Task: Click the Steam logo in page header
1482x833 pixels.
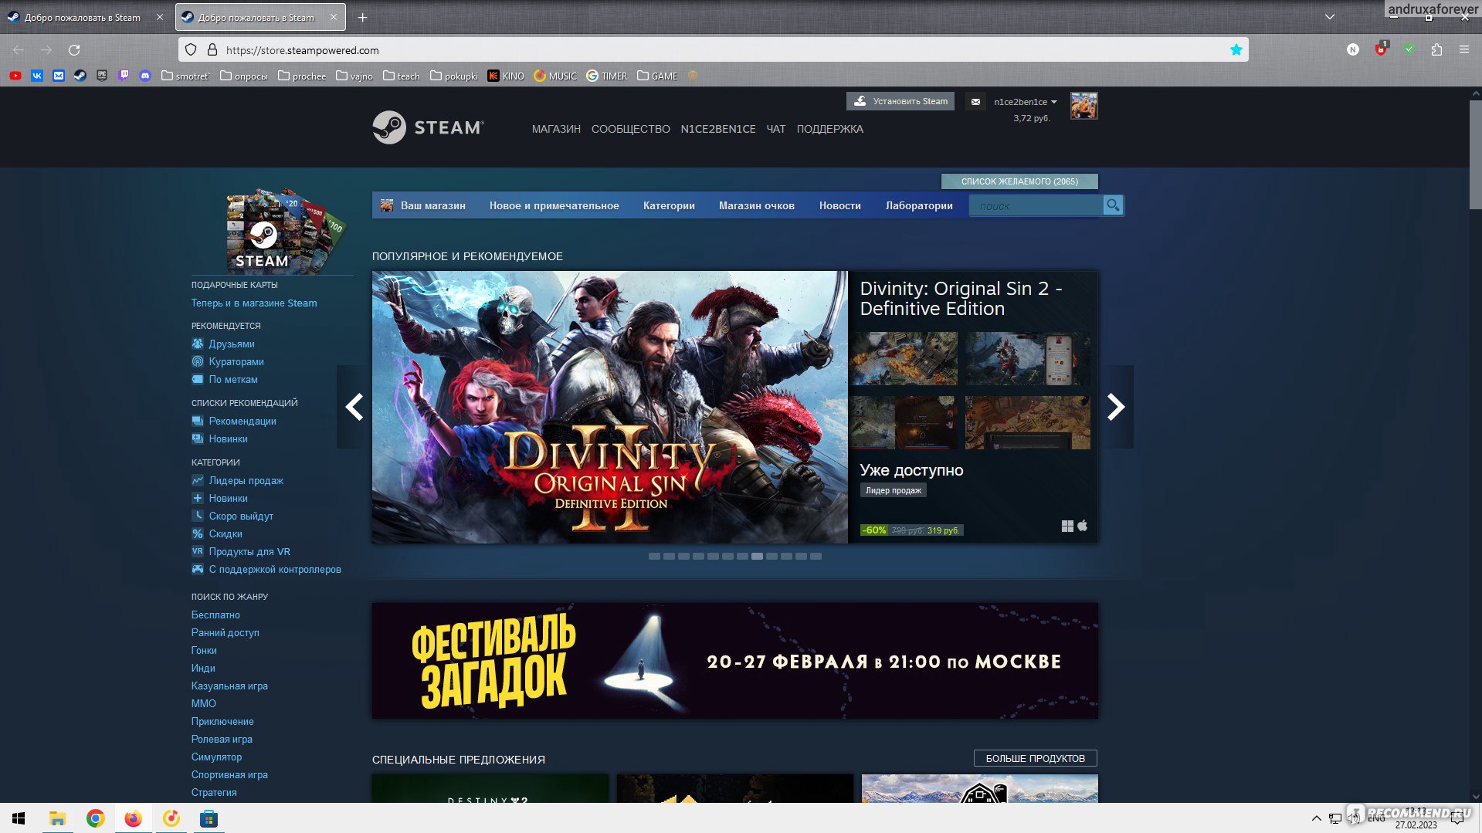Action: pyautogui.click(x=429, y=127)
